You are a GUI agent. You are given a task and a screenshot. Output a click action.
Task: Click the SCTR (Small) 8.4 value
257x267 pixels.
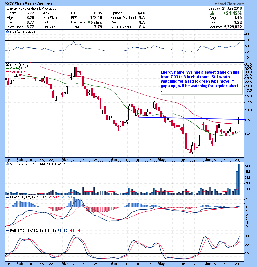142,27
